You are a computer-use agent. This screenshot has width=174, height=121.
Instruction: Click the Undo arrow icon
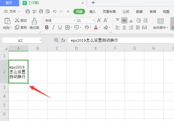pos(55,12)
